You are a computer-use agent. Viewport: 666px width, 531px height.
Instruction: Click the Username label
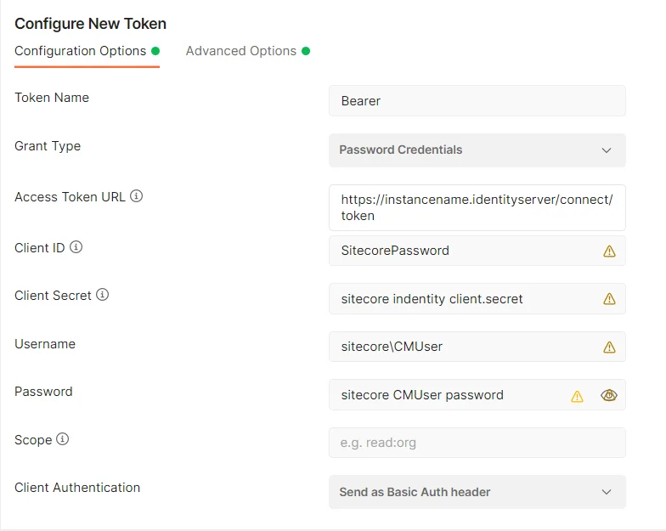(45, 343)
